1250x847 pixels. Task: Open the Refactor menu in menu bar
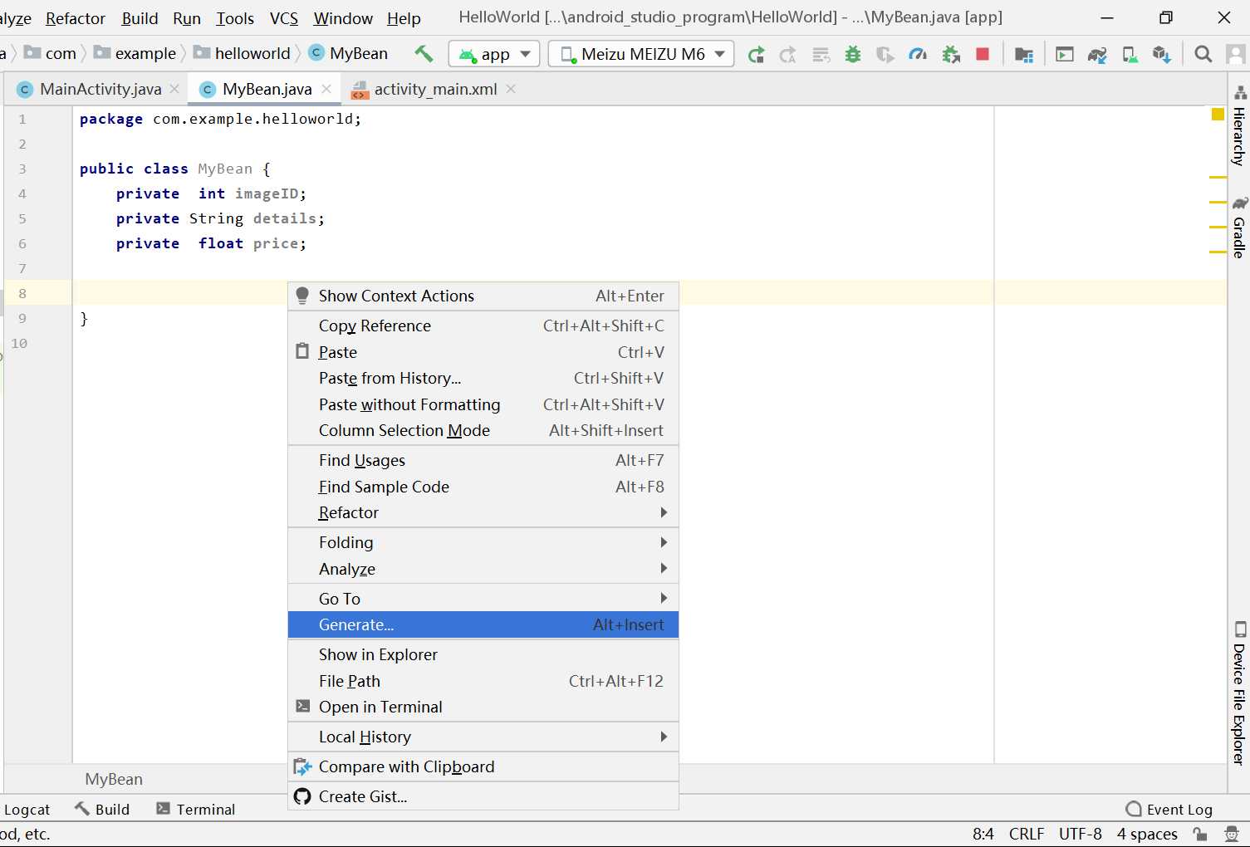76,18
